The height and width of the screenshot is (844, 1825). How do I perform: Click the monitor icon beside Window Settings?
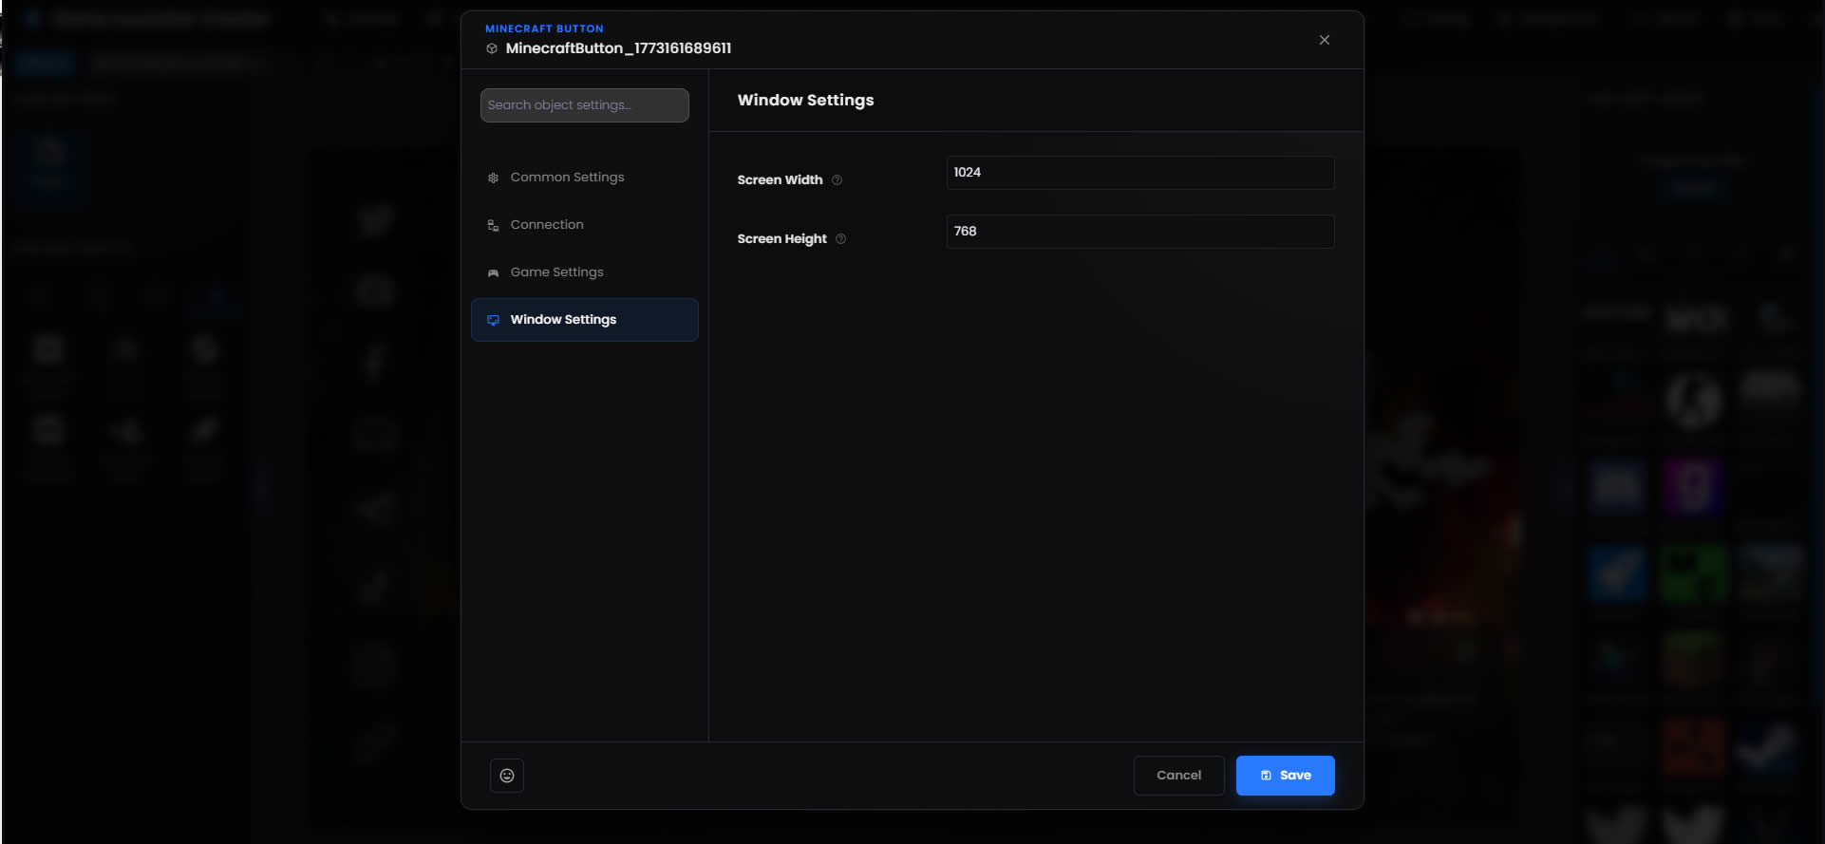(493, 320)
